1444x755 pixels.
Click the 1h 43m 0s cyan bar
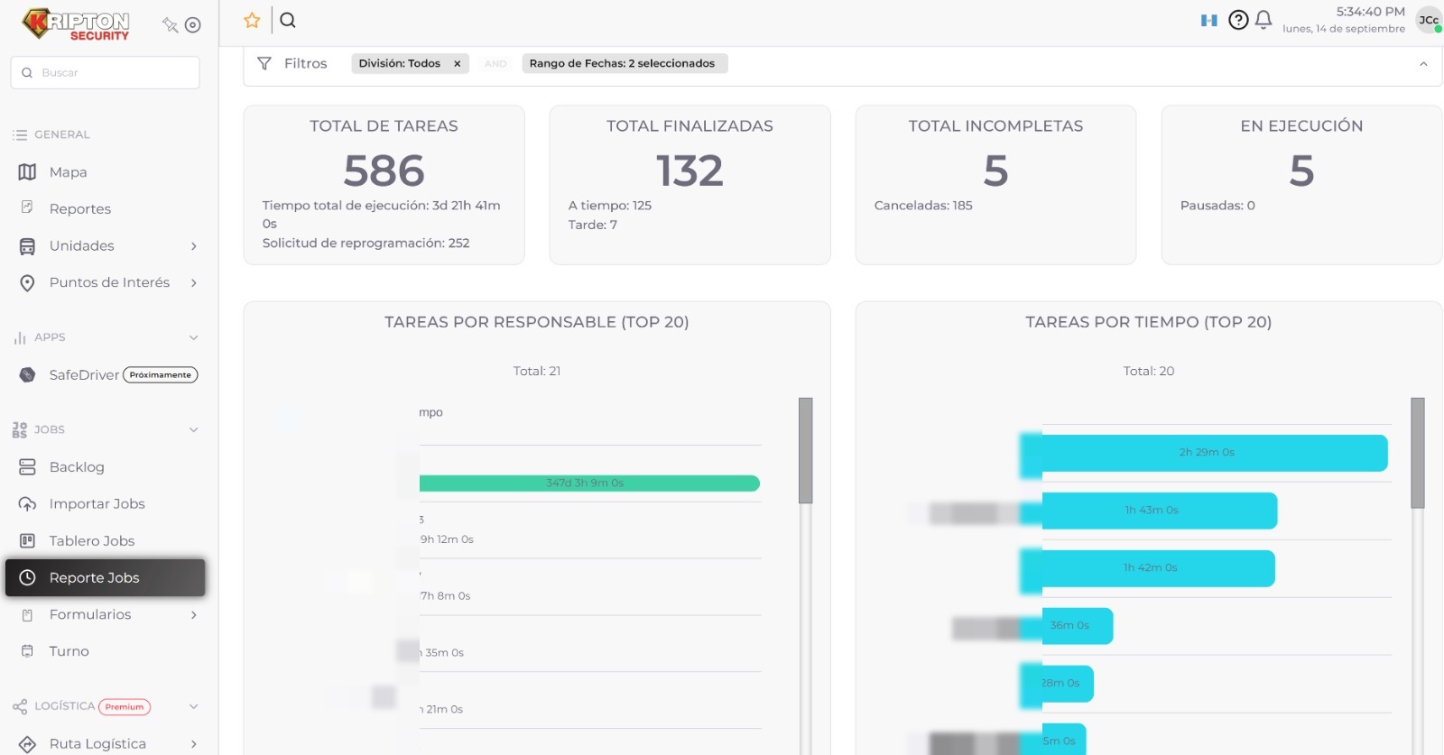[1160, 511]
